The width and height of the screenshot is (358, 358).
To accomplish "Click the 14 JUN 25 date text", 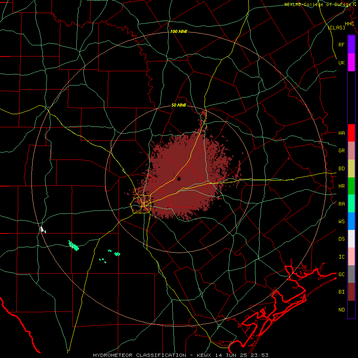I will pyautogui.click(x=231, y=355).
